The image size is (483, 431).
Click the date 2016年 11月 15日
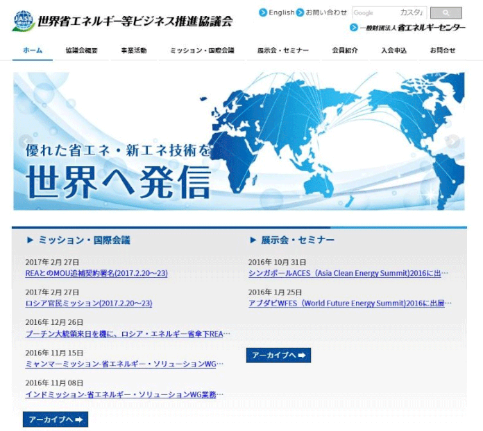(x=54, y=353)
